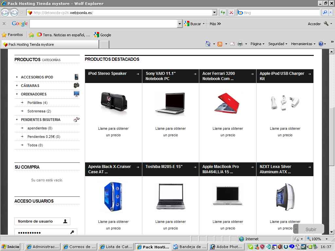Open the Print dropdown arrow

(246, 44)
